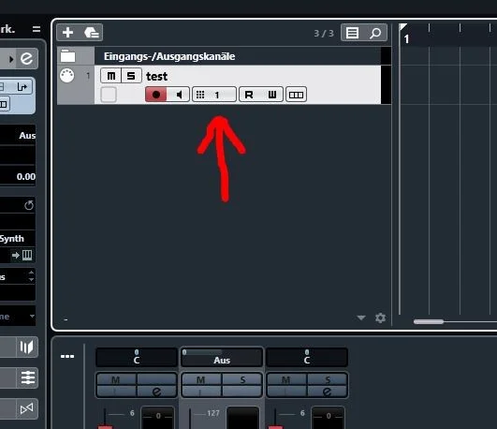
Task: Click the chord pads style icon in left zone
Action: coord(26,348)
